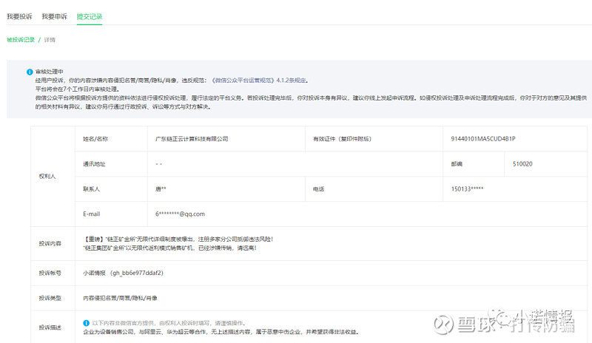Click the postal code 510020
The image size is (592, 343).
click(x=522, y=164)
